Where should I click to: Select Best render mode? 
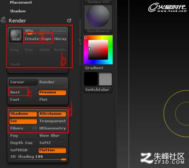15,92
